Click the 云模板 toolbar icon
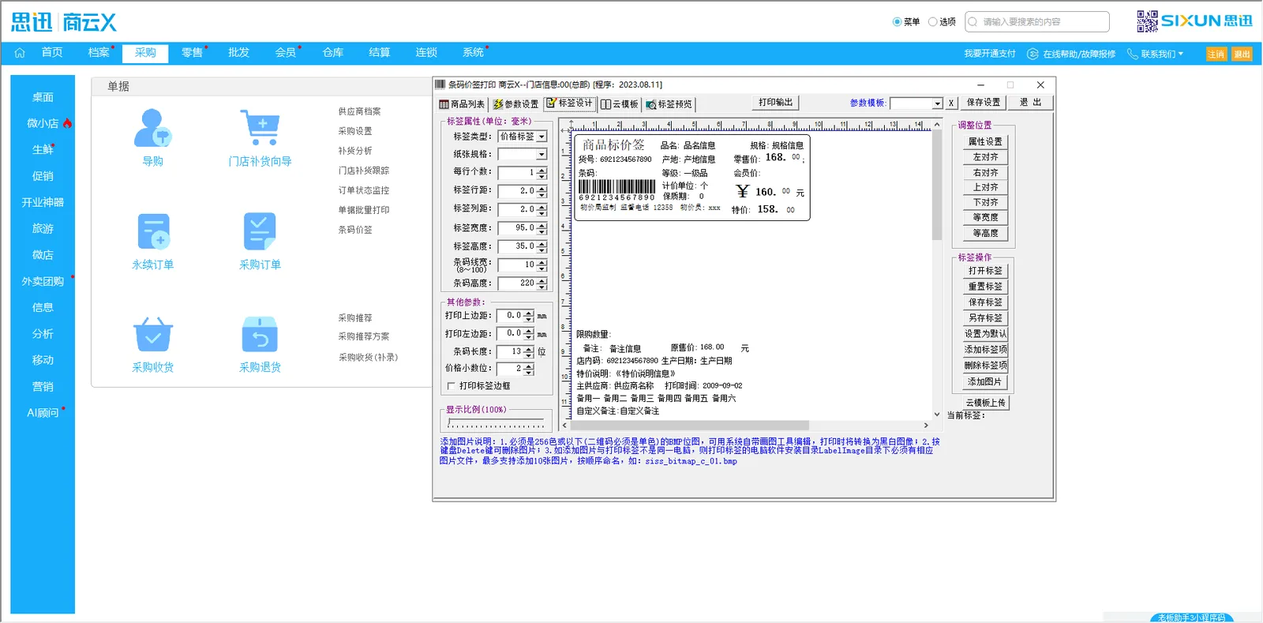Viewport: 1263px width, 623px height. 605,104
